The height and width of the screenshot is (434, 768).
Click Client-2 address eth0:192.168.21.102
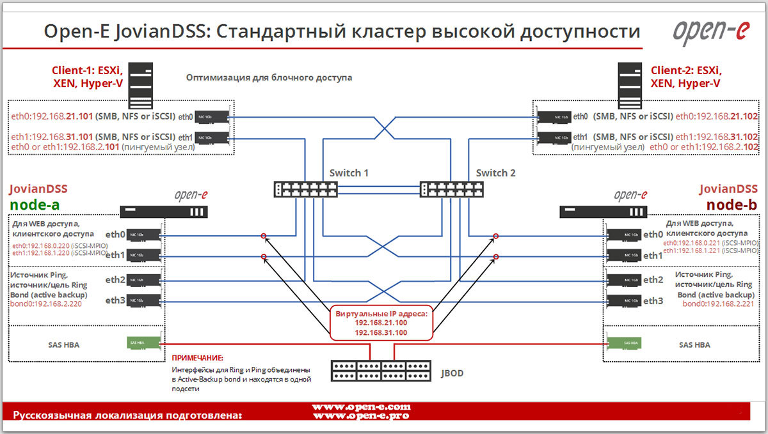coord(717,117)
